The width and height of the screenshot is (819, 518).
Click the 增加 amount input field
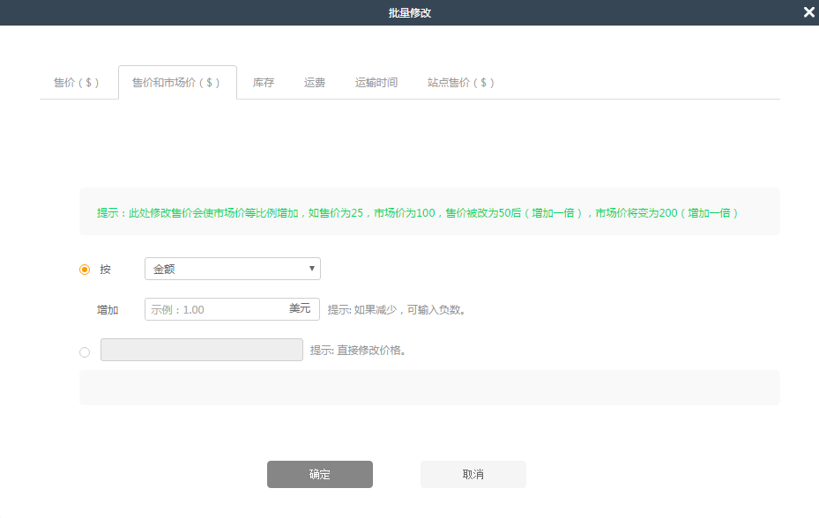220,309
